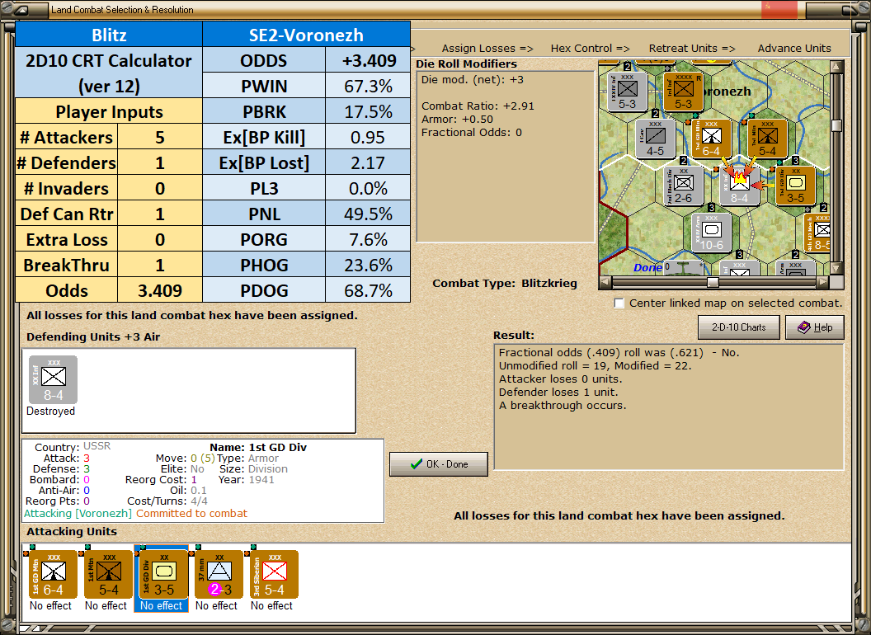Select the 3-5 1st GD Div armor unit in Attacking Units

point(164,575)
